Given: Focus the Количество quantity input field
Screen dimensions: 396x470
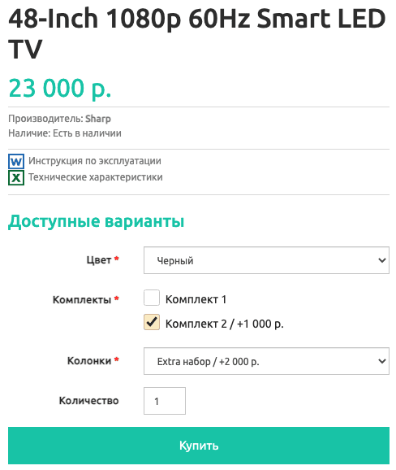Looking at the screenshot, I should coord(165,401).
